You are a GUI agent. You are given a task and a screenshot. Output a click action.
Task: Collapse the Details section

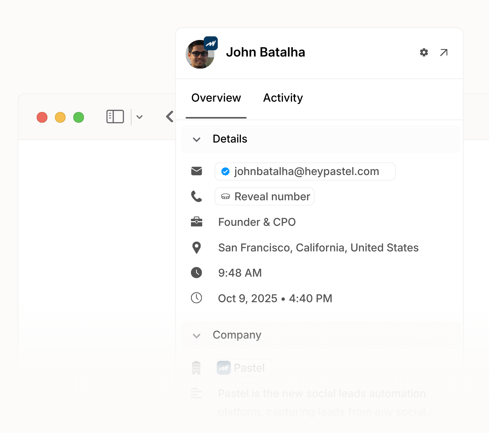(197, 139)
